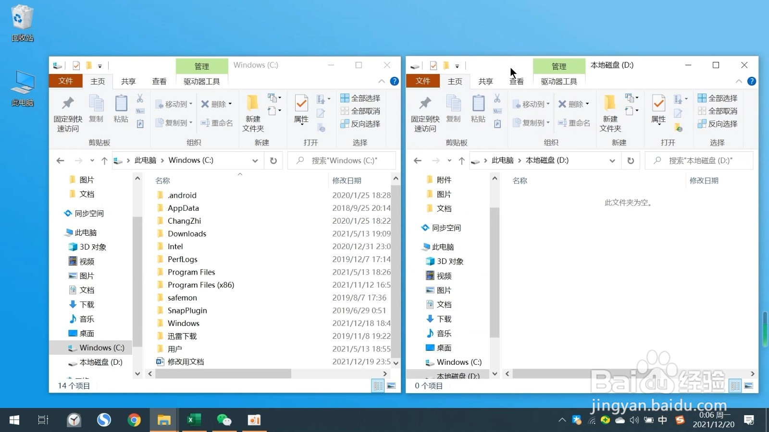Go back in Windows (C:) window

pyautogui.click(x=61, y=160)
